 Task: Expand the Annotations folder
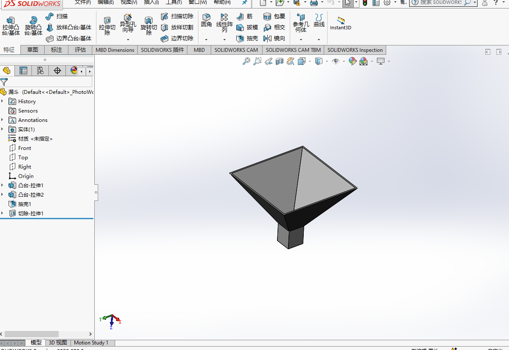point(2,120)
